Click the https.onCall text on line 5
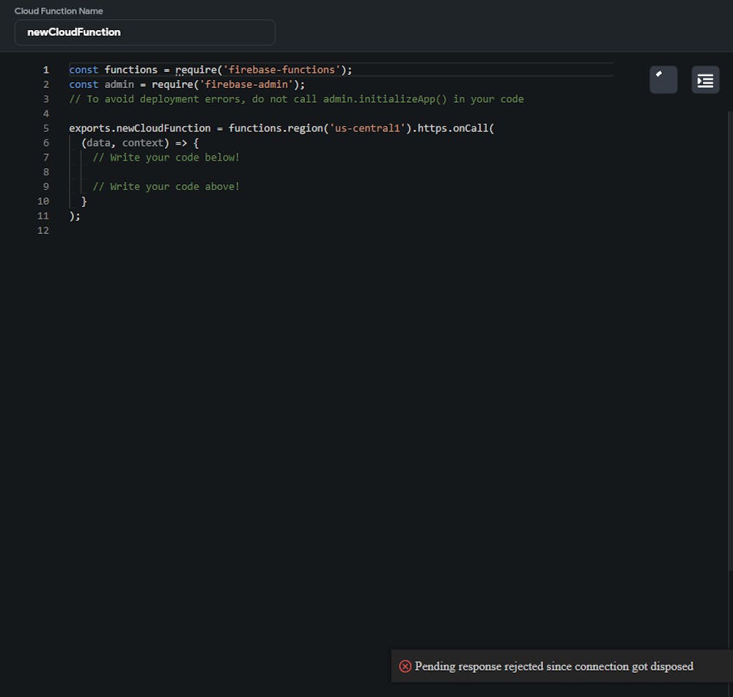Screen dimensions: 733x697 pos(455,128)
